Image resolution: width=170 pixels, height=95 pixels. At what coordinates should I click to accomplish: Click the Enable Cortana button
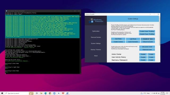118,42
